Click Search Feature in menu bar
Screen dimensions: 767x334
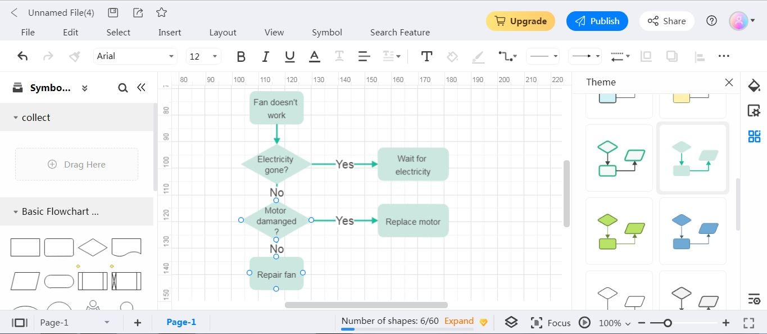pyautogui.click(x=400, y=33)
